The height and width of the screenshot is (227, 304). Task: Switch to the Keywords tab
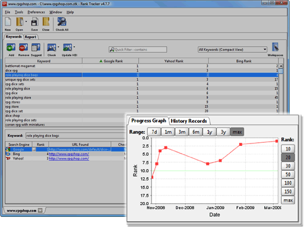14,37
